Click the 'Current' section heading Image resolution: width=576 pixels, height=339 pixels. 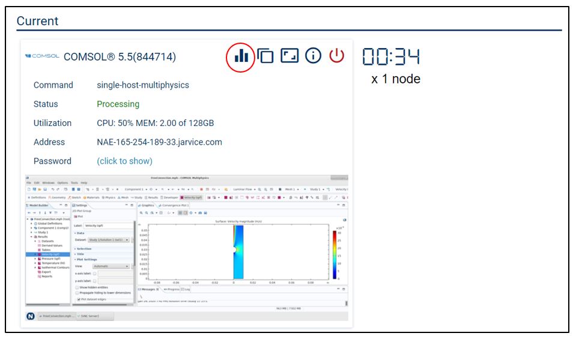click(37, 21)
